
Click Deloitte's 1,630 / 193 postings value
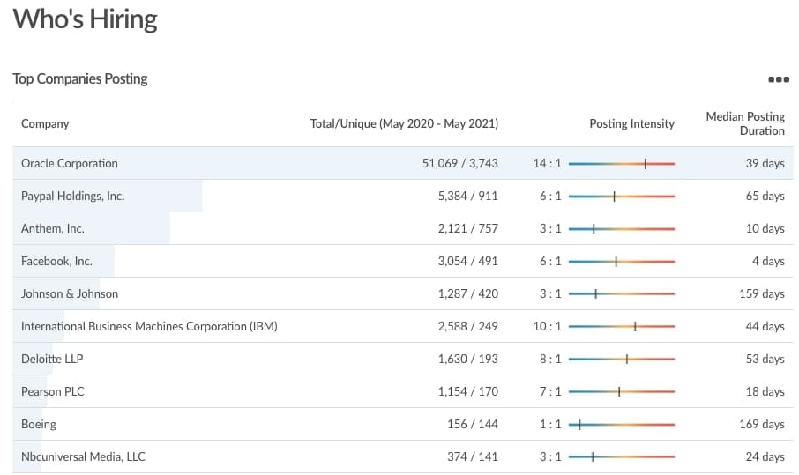(x=467, y=359)
